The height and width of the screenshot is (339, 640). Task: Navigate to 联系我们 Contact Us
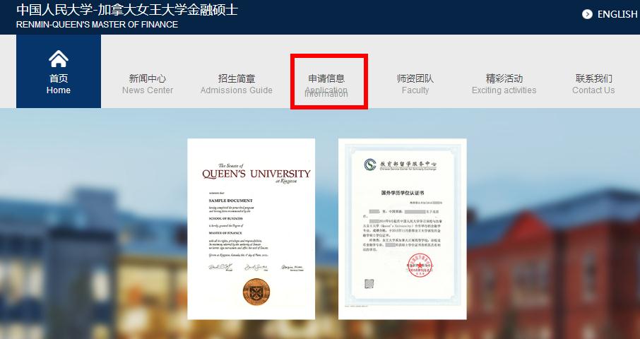(x=593, y=83)
